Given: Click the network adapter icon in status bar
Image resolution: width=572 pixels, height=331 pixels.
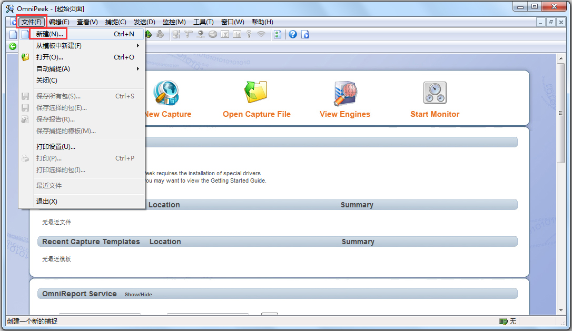Looking at the screenshot, I should point(503,321).
